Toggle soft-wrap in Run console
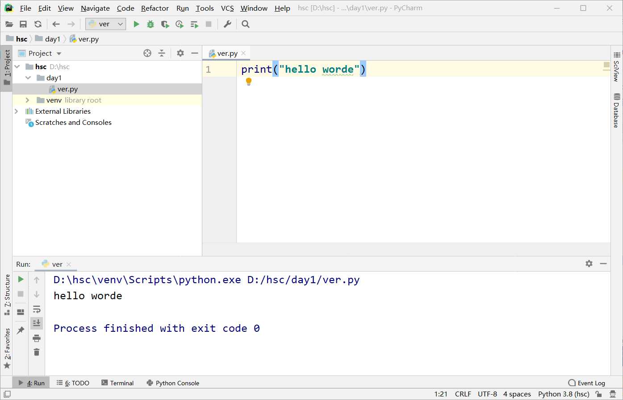This screenshot has width=623, height=400. pyautogui.click(x=37, y=309)
